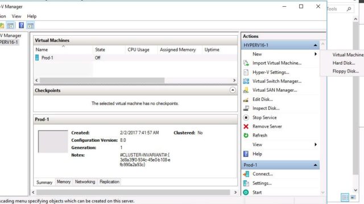The width and height of the screenshot is (364, 204).
Task: Click Edit Disk action
Action: 263,100
